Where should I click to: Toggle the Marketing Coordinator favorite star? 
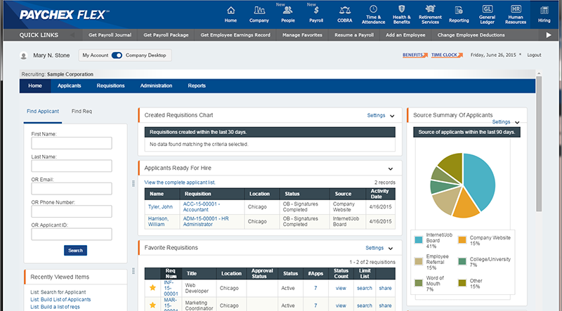point(152,304)
